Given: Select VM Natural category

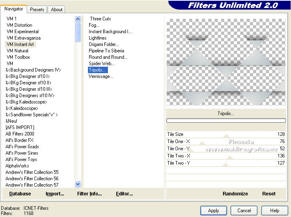Looking at the screenshot, I should 18,51.
